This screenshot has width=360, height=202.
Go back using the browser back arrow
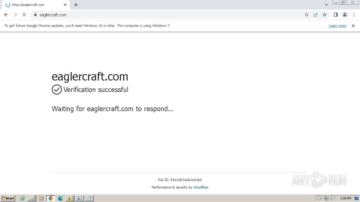tap(6, 15)
